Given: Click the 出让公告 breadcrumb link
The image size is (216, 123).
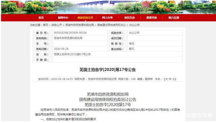Looking at the screenshot, I should tap(134, 25).
